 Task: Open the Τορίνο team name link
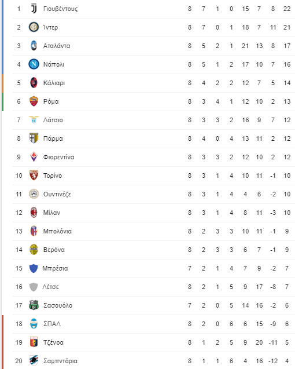tap(53, 176)
